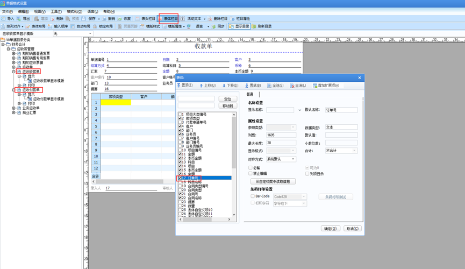This screenshot has width=465, height=269.
Task: Click 下移 move-down in dialog toolbar
Action: click(x=230, y=86)
